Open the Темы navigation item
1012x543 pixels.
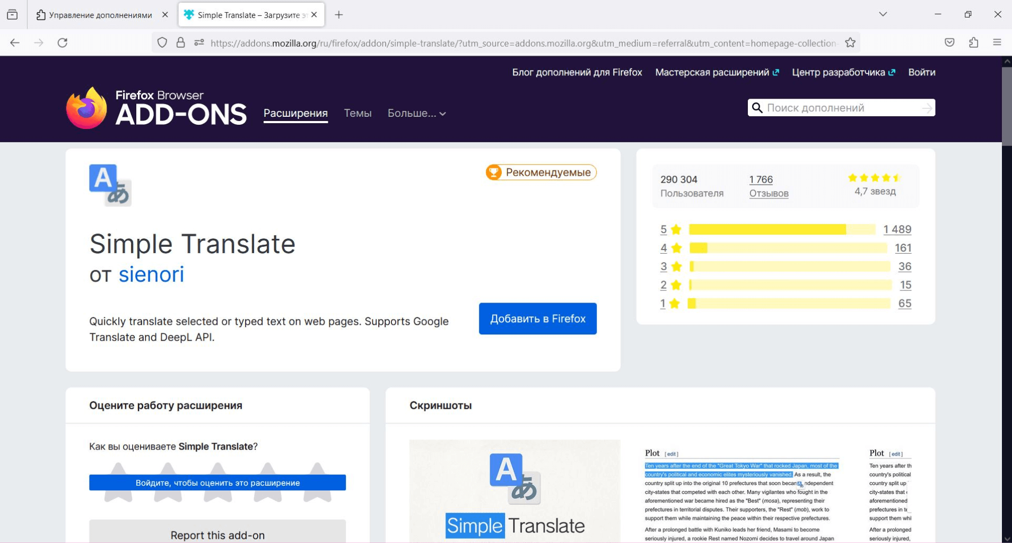pos(357,113)
